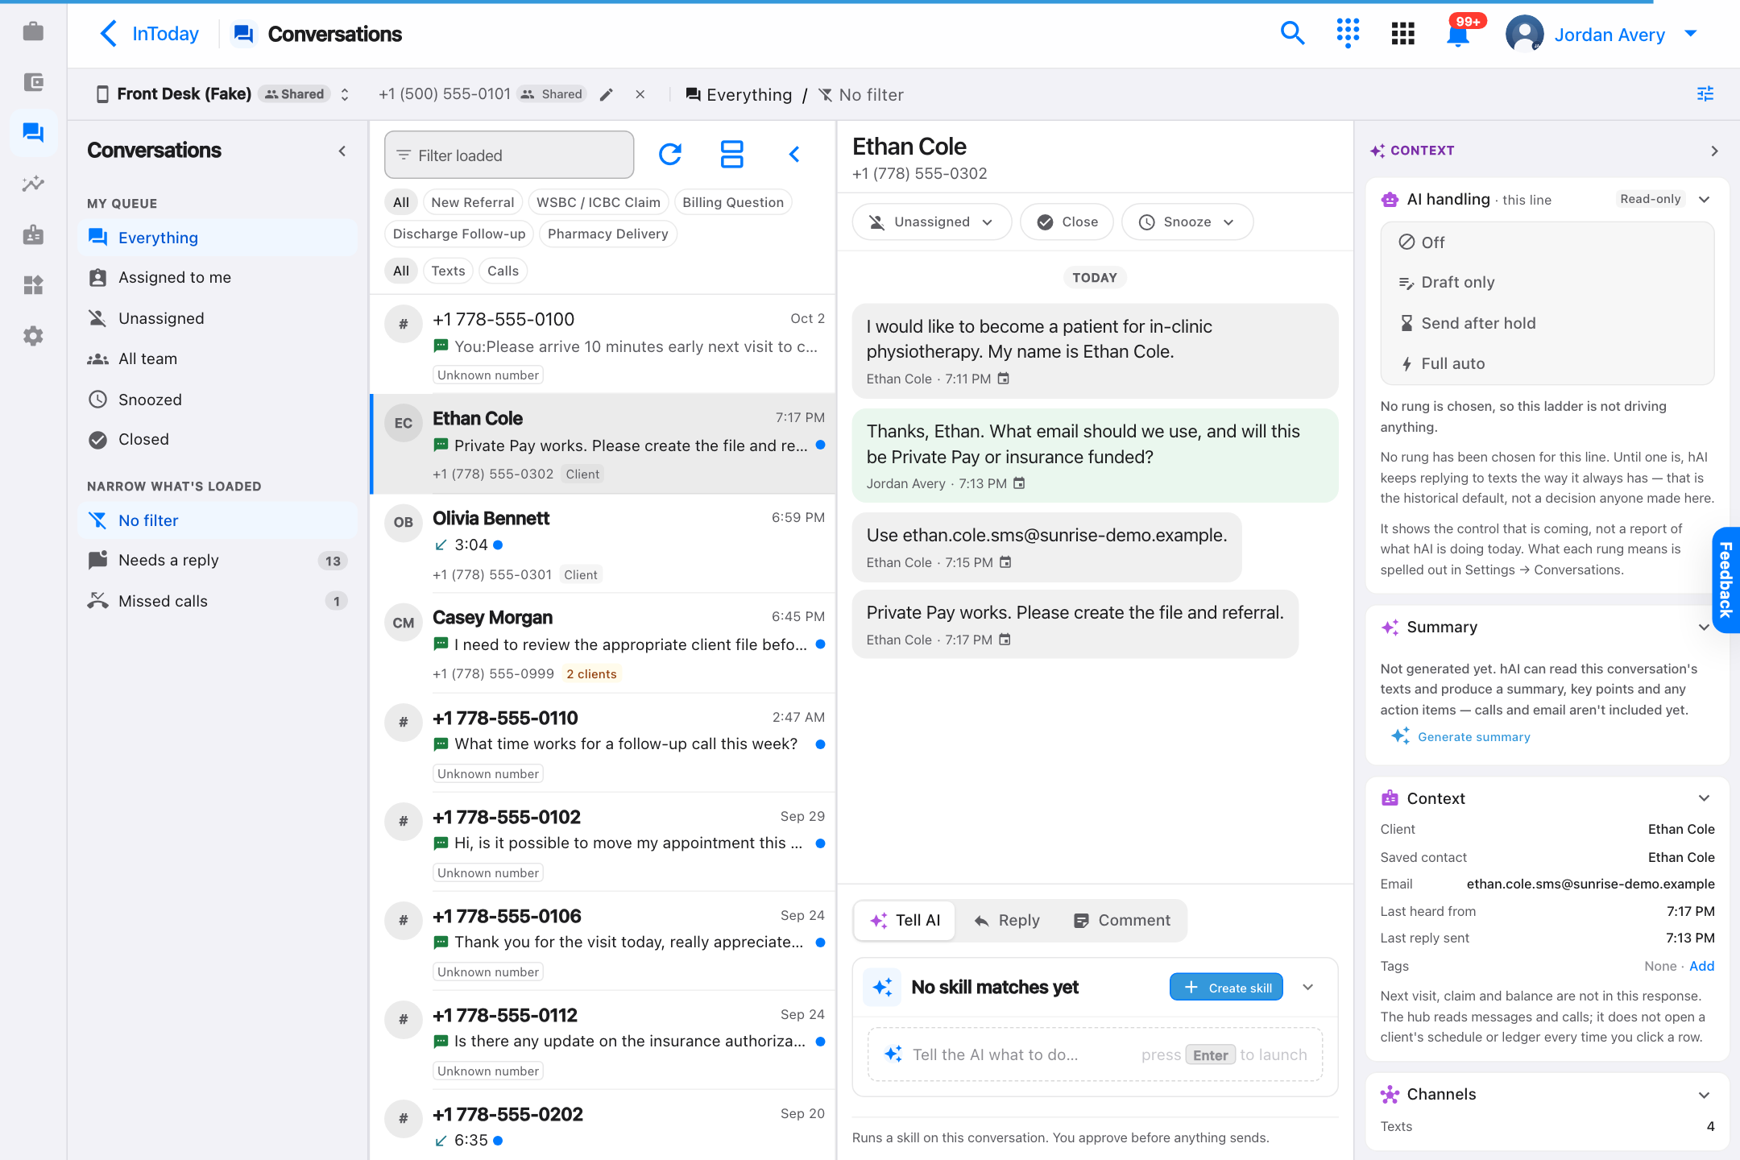Open the black apps grid icon

1402,34
